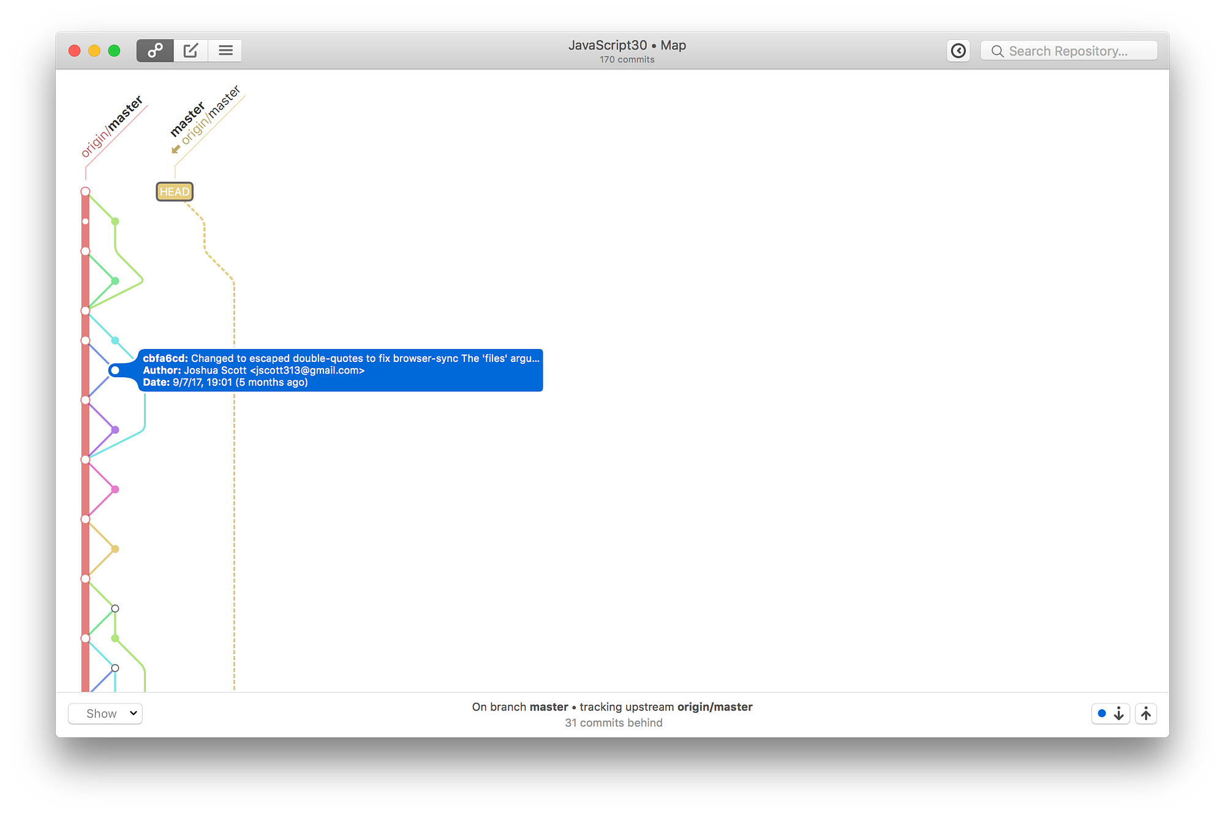The width and height of the screenshot is (1225, 817).
Task: Select the local master branch label
Action: coord(187,120)
